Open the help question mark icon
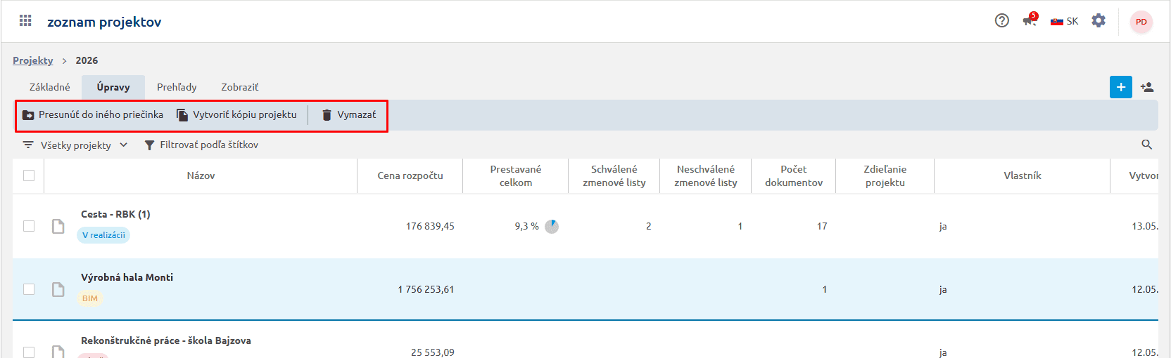 pyautogui.click(x=1002, y=21)
